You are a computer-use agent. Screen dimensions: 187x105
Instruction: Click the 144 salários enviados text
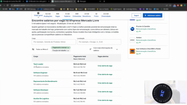41,76
